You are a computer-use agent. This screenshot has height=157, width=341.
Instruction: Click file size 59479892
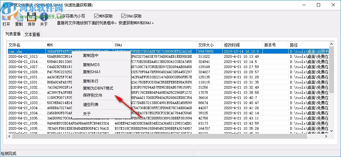tap(207, 51)
